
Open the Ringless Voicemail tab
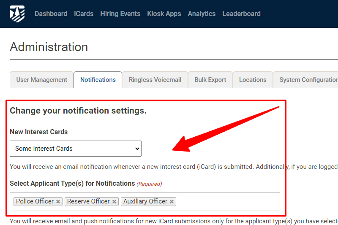coord(155,80)
